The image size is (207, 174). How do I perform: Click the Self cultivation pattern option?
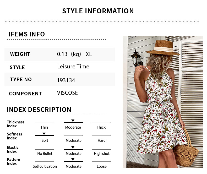point(45,166)
